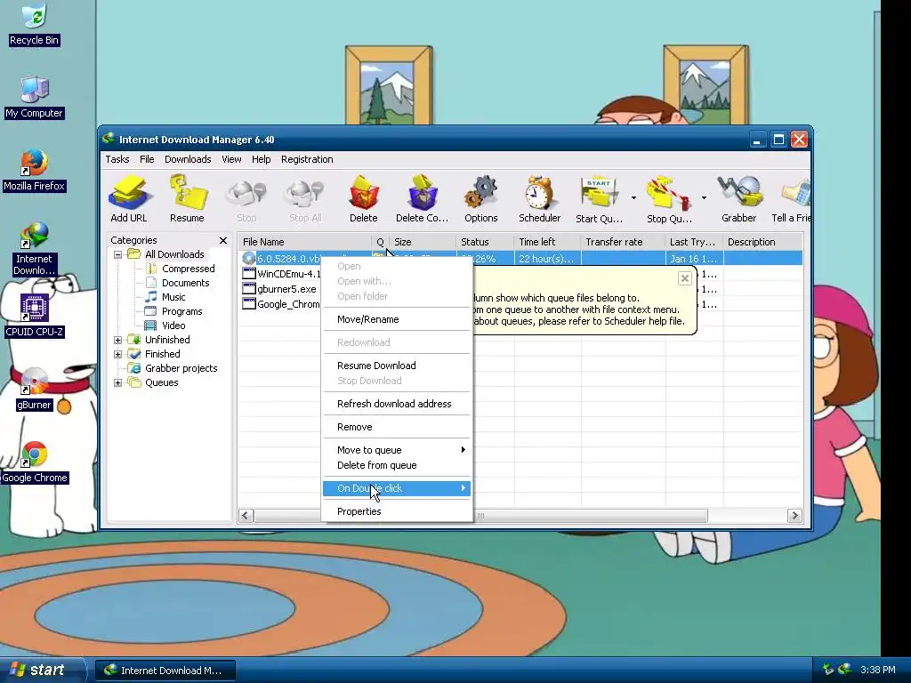The width and height of the screenshot is (911, 683).
Task: Select Grabber projects in categories tree
Action: tap(181, 368)
